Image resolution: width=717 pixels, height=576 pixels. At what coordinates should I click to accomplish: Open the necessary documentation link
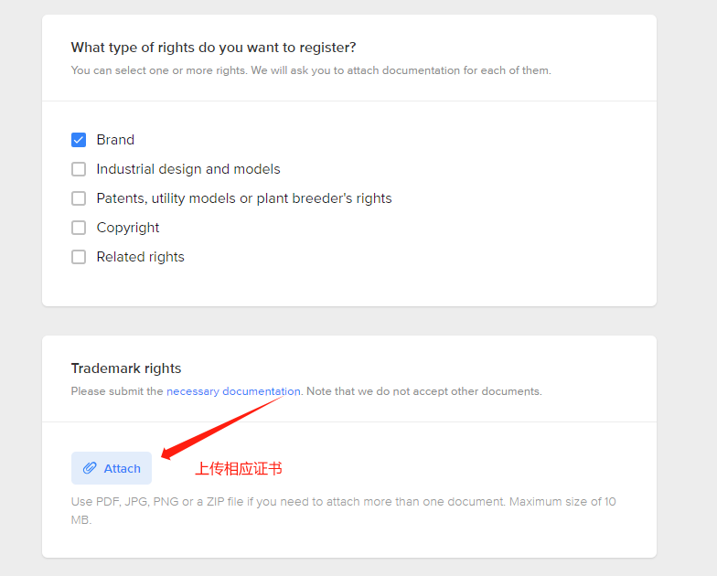point(233,391)
